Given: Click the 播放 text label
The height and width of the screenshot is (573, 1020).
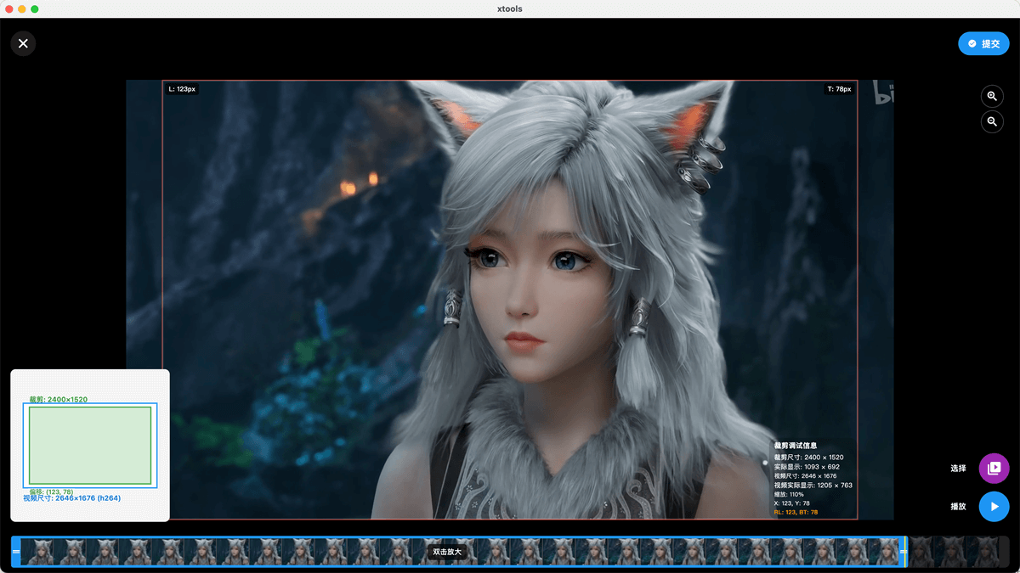Looking at the screenshot, I should point(958,507).
